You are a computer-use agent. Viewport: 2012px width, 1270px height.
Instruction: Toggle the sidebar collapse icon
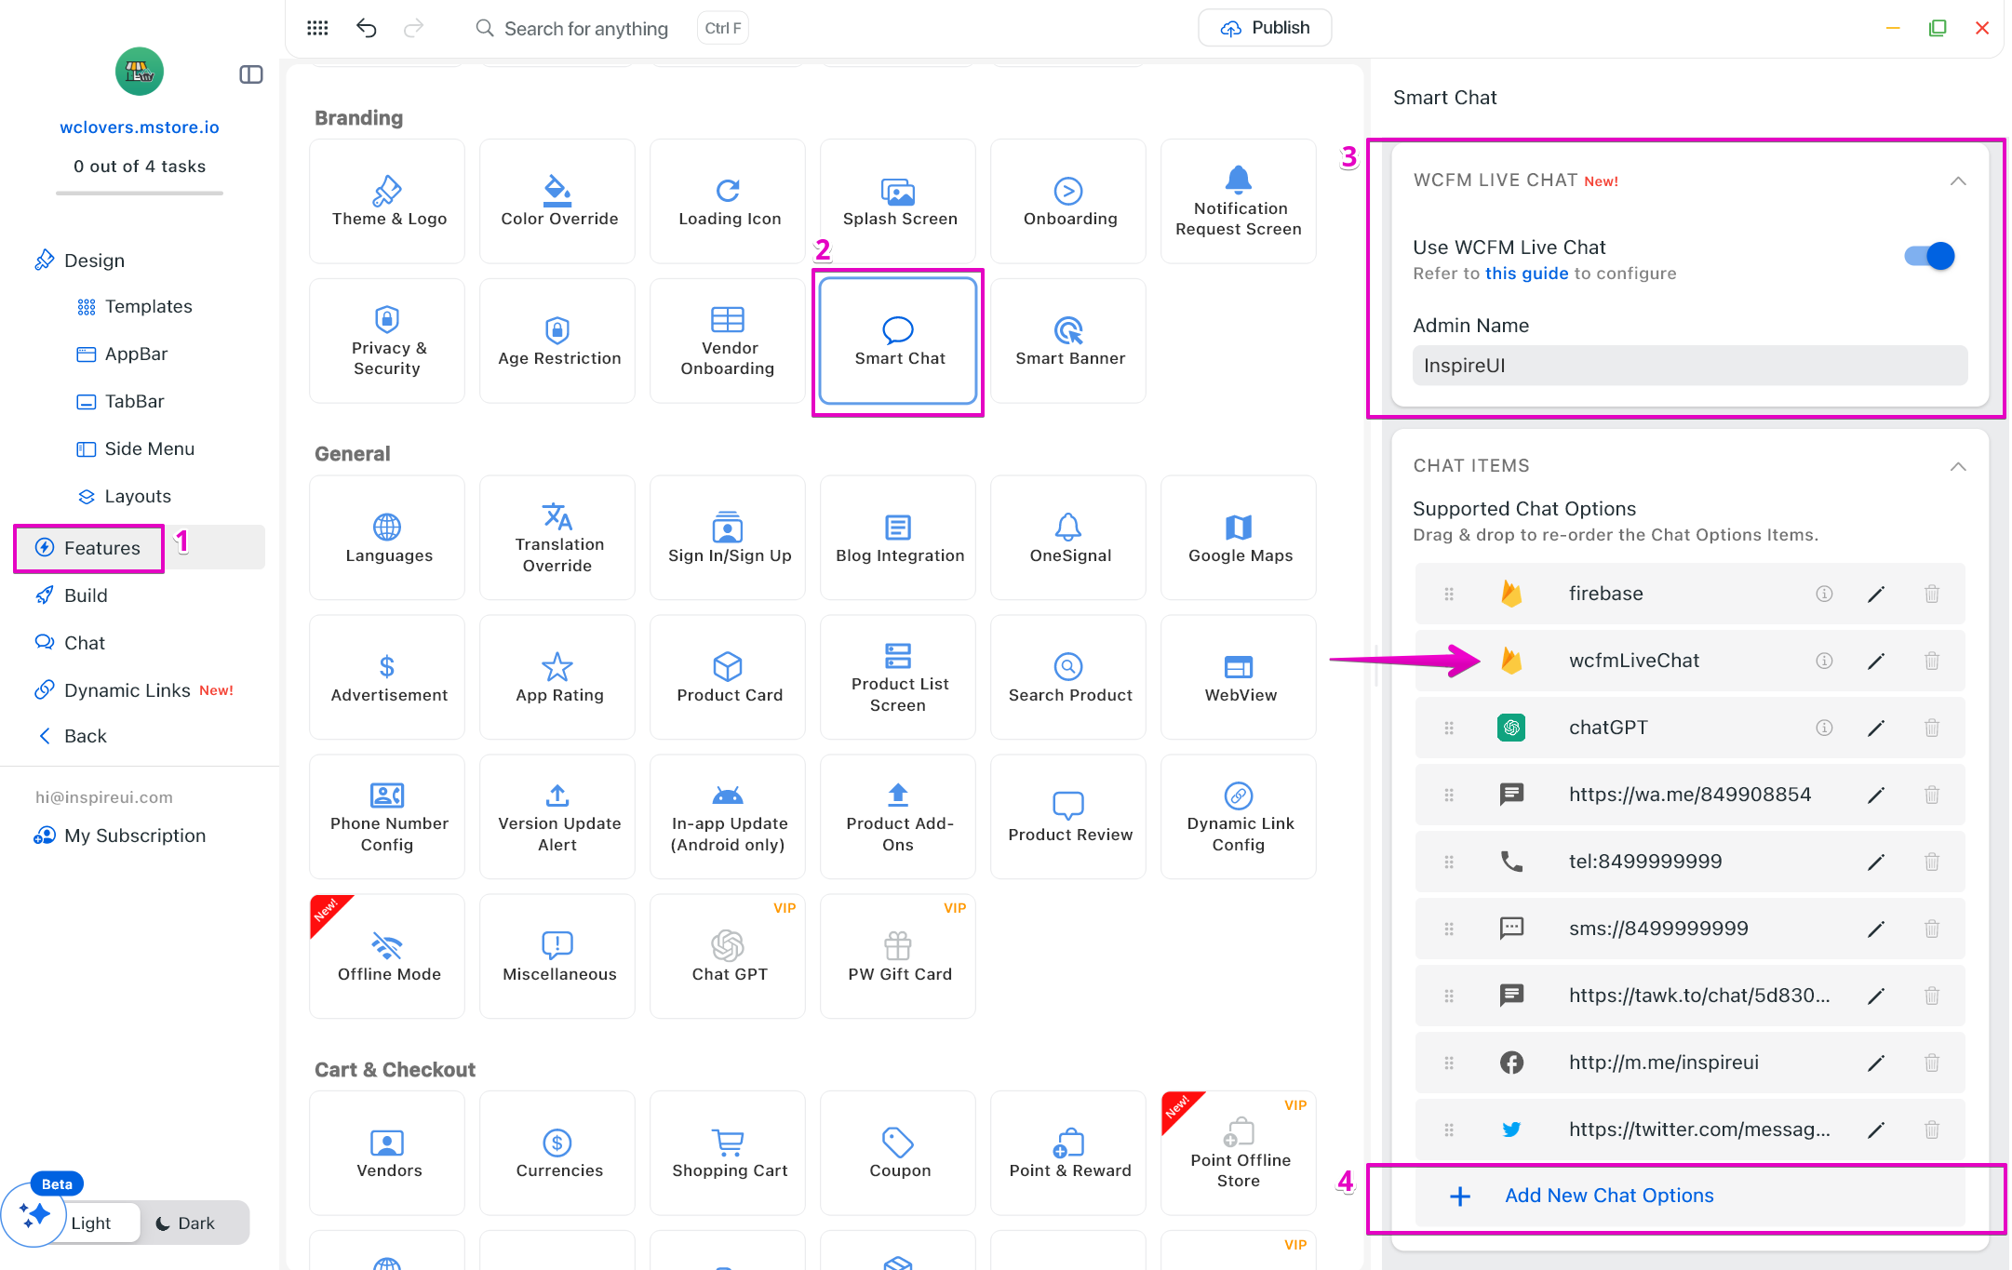[x=251, y=74]
